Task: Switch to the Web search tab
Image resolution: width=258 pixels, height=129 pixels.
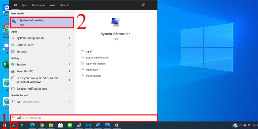Action: (52, 5)
